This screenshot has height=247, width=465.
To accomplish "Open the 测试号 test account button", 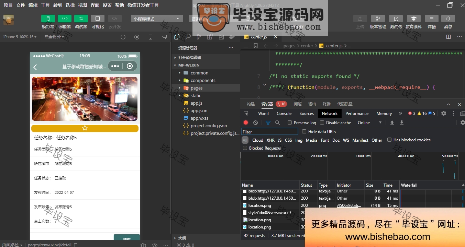I will pyautogui.click(x=396, y=19).
